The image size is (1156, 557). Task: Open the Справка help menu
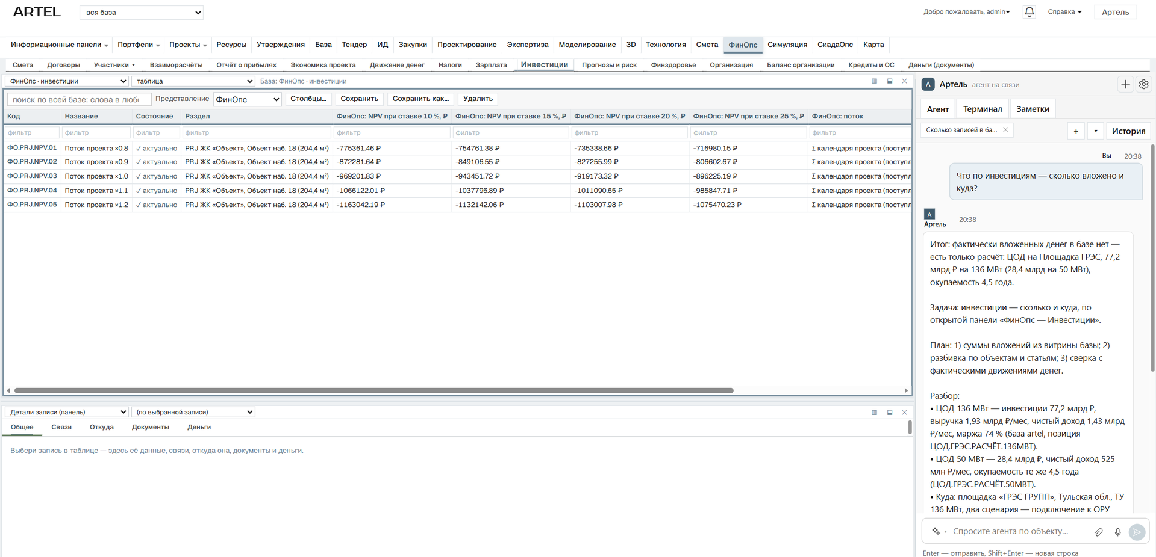click(1064, 12)
